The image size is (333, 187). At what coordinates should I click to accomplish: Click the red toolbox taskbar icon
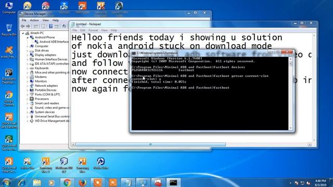(x=158, y=182)
